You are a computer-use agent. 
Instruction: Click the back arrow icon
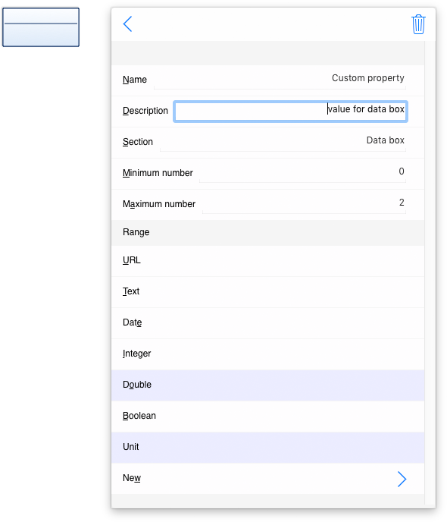point(127,24)
